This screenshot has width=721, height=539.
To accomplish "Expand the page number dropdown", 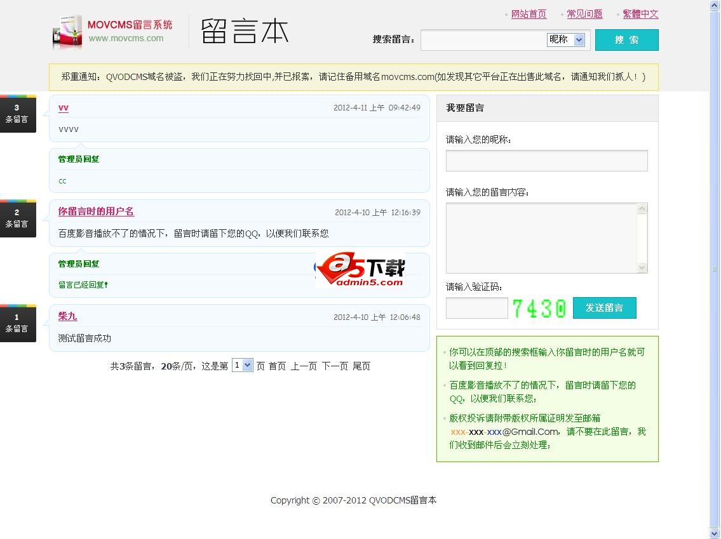I will click(x=243, y=366).
